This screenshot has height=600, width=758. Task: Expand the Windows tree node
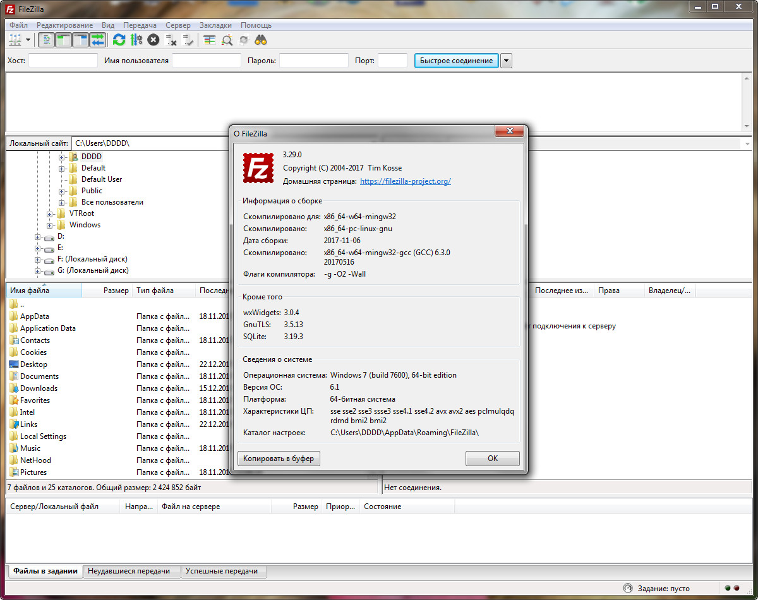(50, 225)
